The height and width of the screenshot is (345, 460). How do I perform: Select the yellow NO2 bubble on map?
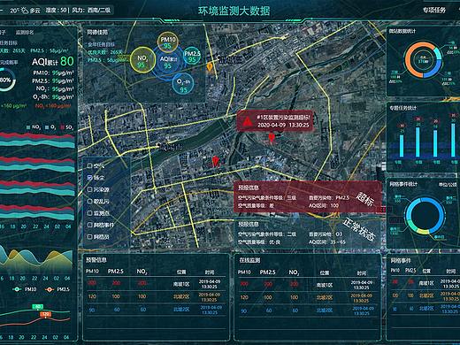[x=142, y=60]
